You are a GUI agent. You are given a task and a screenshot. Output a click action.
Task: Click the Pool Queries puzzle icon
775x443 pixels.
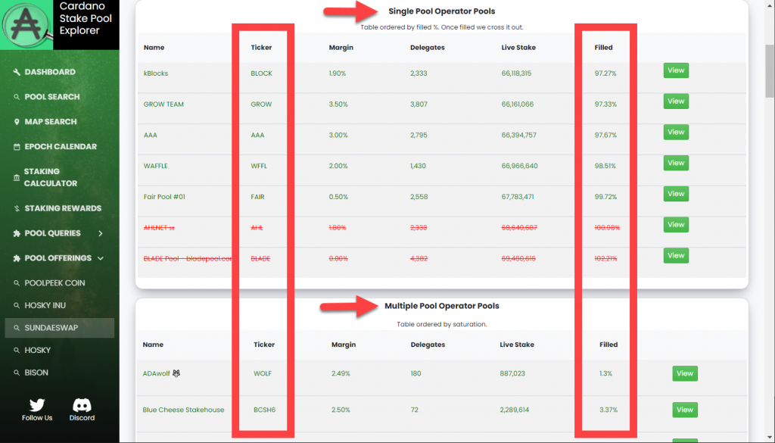[x=17, y=233]
